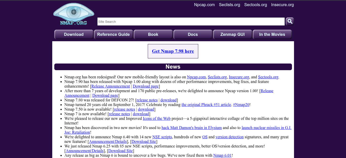This screenshot has width=346, height=158.
Task: Click the #Nmap20 hashtag link
Action: coord(241,105)
